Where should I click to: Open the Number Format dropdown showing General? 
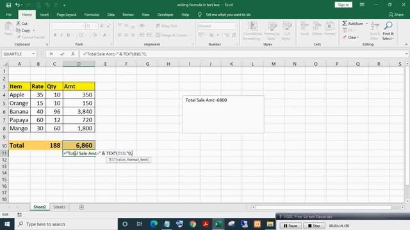click(234, 26)
